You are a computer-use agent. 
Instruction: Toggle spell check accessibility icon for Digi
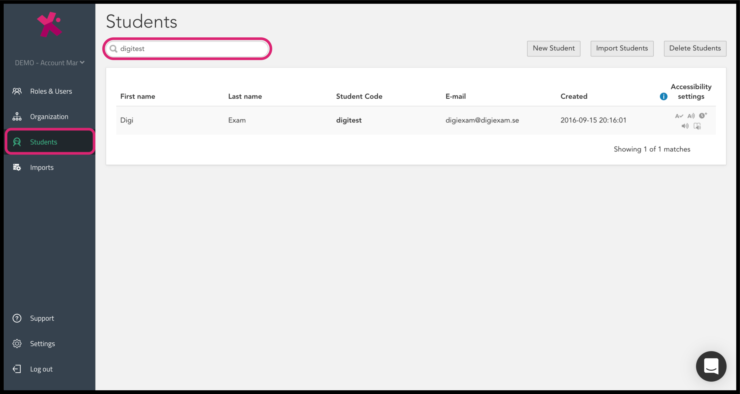point(679,116)
